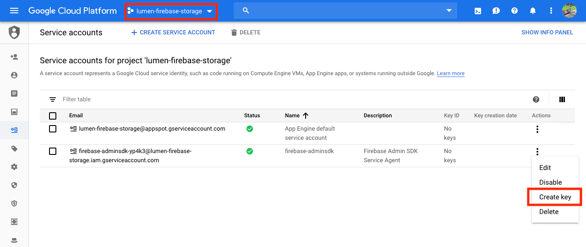
Task: Open the lumen-firebase-storage project selector
Action: (x=170, y=11)
